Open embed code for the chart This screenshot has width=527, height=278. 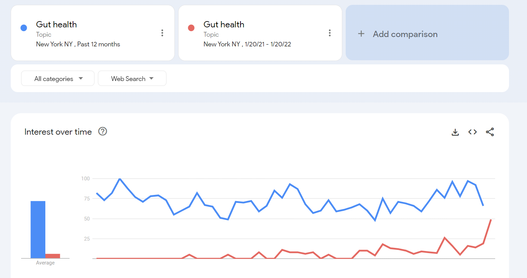click(x=473, y=132)
